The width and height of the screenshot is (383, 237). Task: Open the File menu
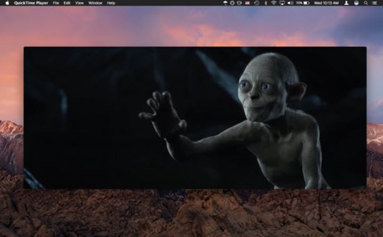click(x=56, y=3)
